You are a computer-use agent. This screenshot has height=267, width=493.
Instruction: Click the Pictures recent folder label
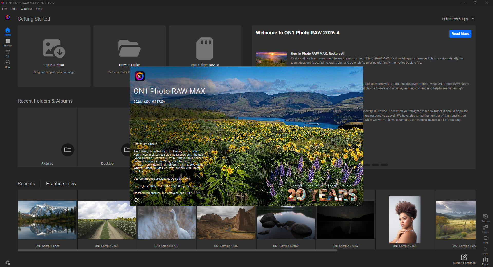[48, 164]
